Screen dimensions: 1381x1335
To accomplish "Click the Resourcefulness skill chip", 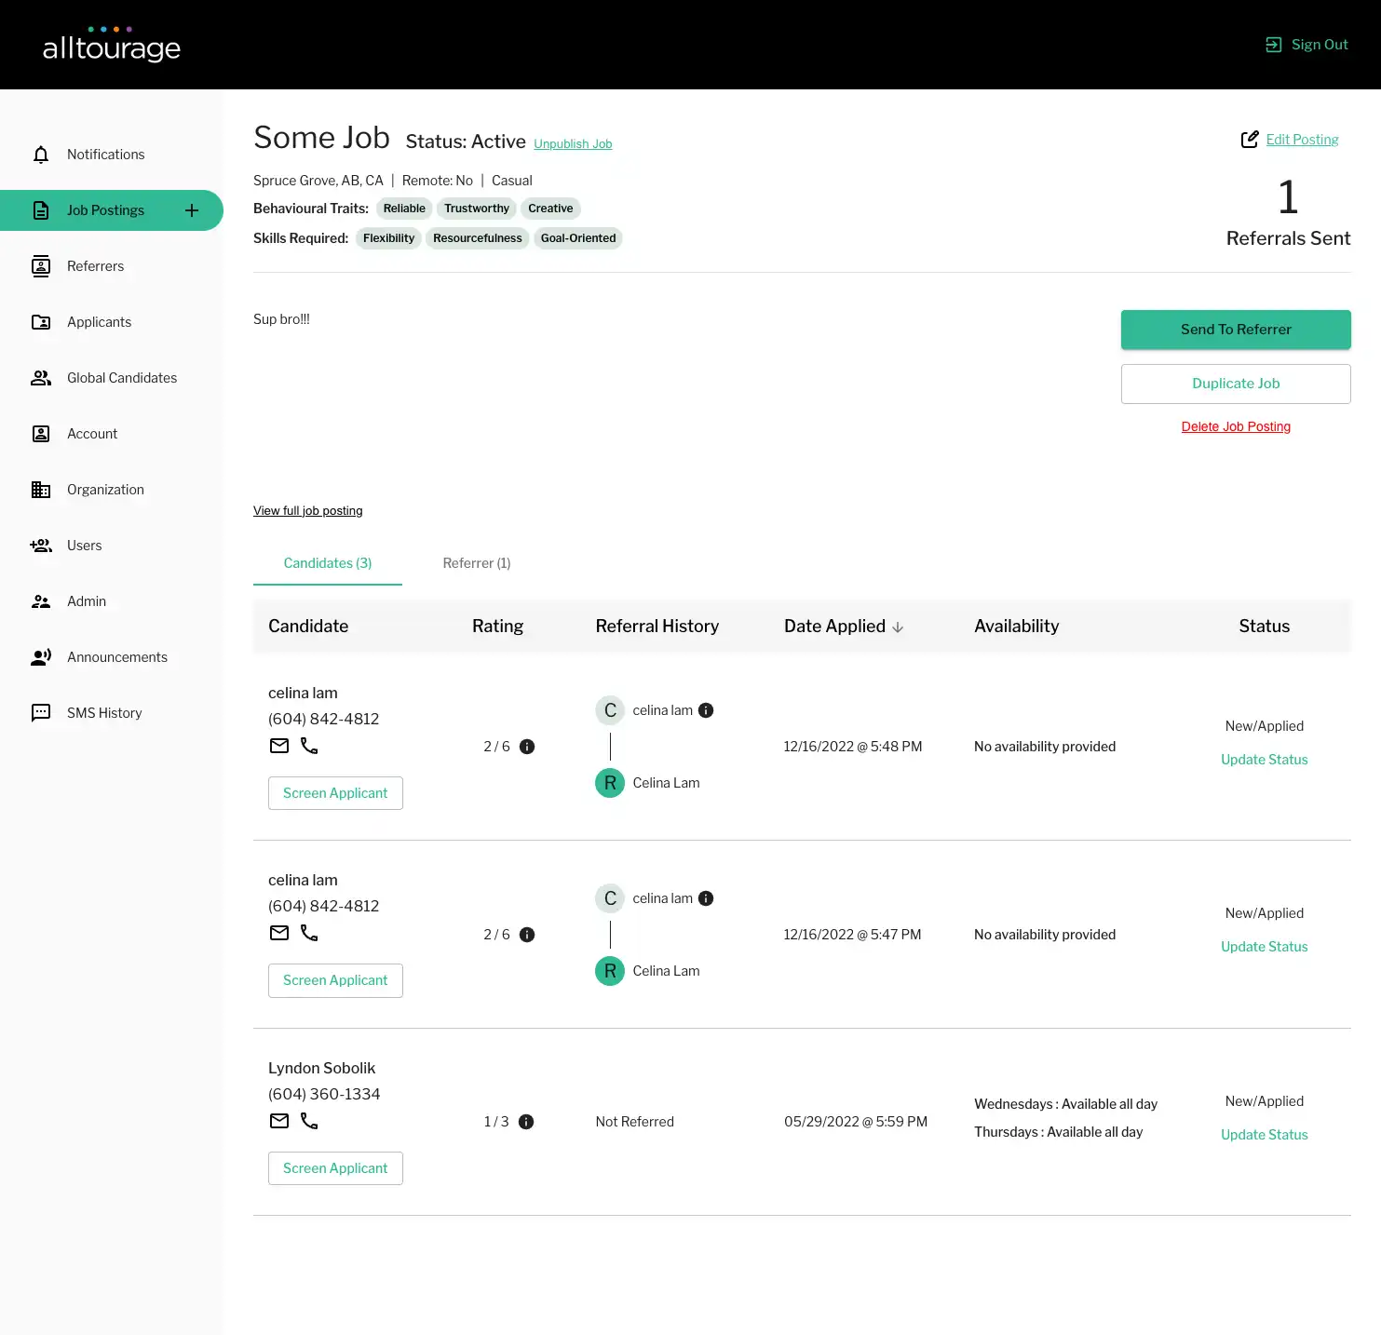I will [x=478, y=238].
